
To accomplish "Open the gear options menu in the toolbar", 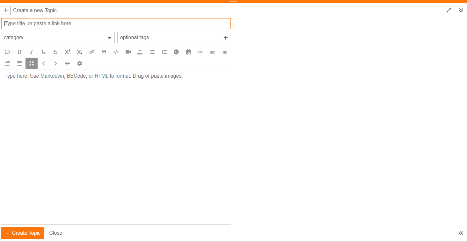I will click(x=80, y=63).
